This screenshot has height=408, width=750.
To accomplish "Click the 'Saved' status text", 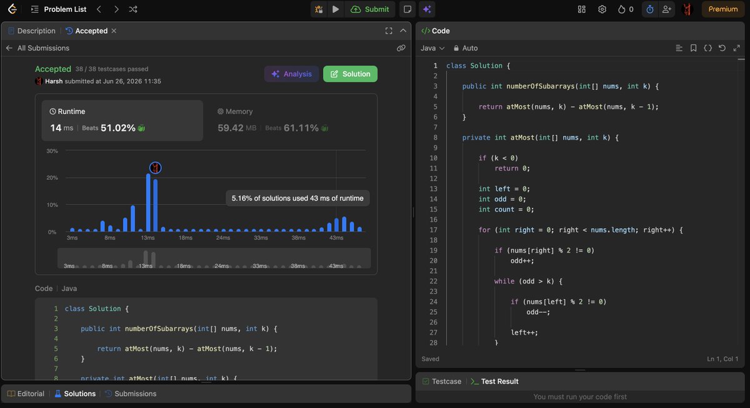I will (x=430, y=359).
